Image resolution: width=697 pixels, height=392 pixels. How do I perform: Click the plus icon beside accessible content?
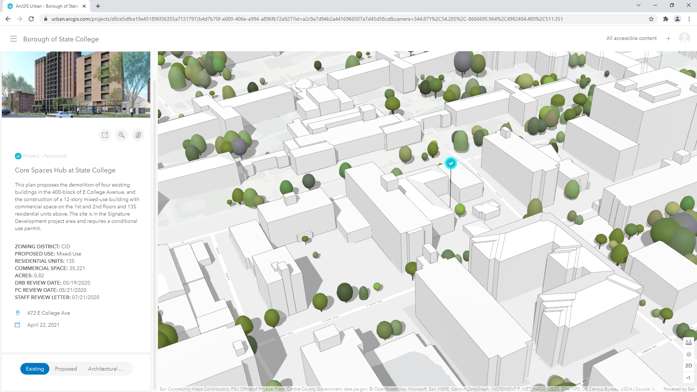668,38
